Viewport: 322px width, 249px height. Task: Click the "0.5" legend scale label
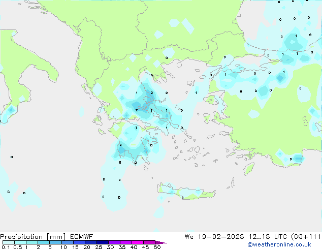pyautogui.click(x=18, y=247)
